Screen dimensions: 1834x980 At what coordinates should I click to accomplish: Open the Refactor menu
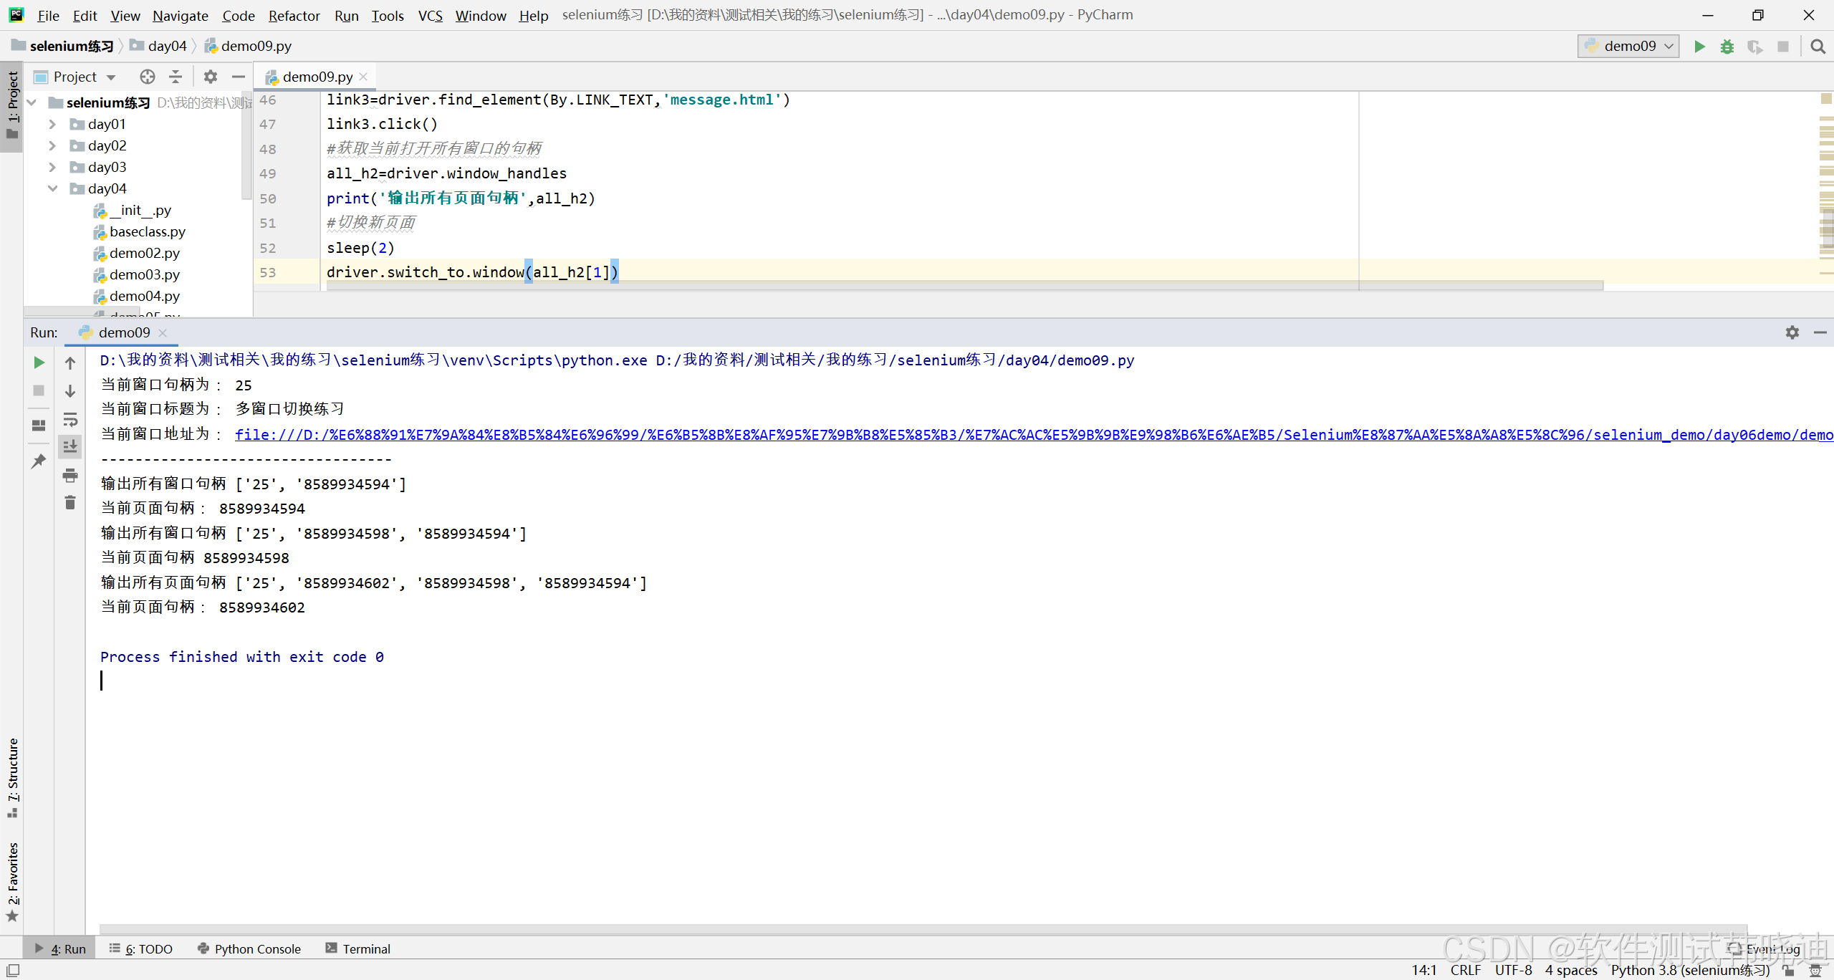pyautogui.click(x=294, y=15)
